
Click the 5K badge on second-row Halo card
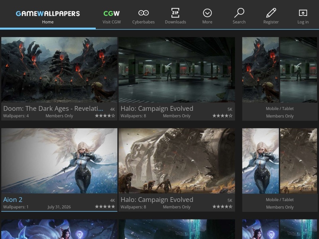click(230, 200)
